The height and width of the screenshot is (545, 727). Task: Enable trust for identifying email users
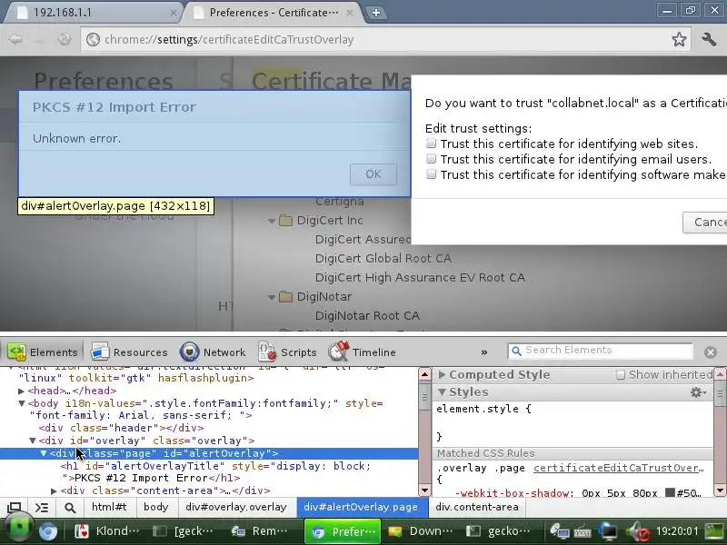(x=431, y=158)
